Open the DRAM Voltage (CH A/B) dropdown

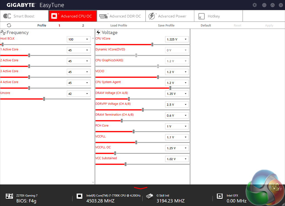[x=177, y=94]
